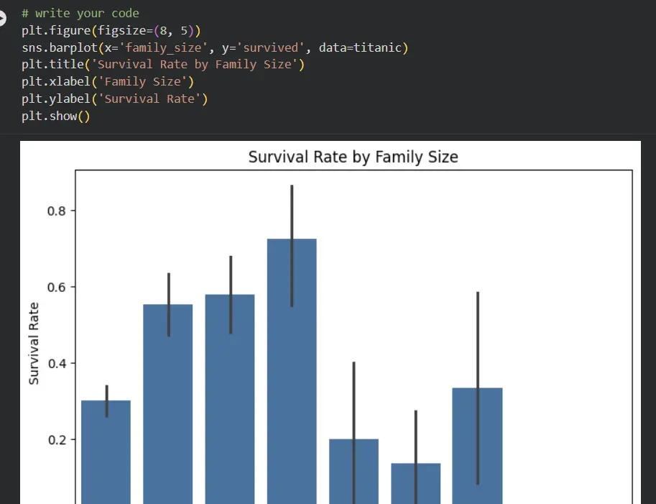
Task: Click the plt.ylabel('Survival Rate') line
Action: [x=115, y=98]
